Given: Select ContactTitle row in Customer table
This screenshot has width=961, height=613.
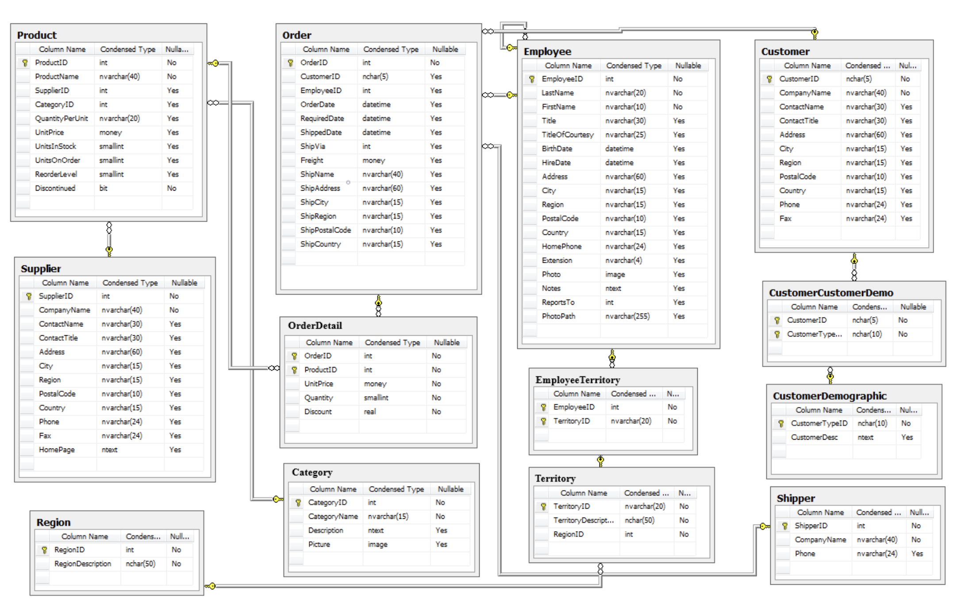Looking at the screenshot, I should click(840, 121).
